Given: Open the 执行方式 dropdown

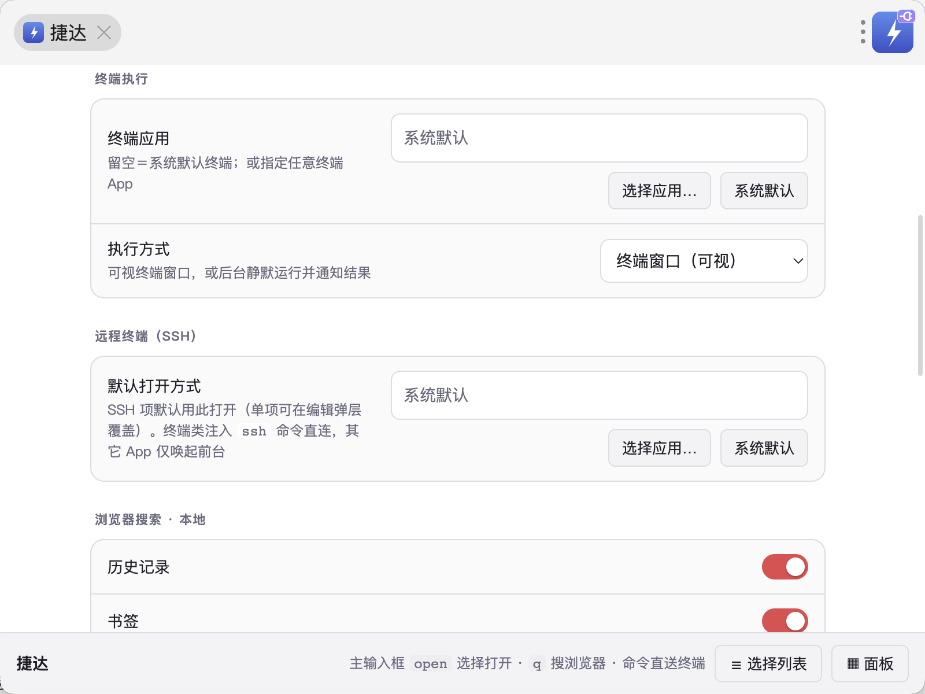Looking at the screenshot, I should pos(704,261).
